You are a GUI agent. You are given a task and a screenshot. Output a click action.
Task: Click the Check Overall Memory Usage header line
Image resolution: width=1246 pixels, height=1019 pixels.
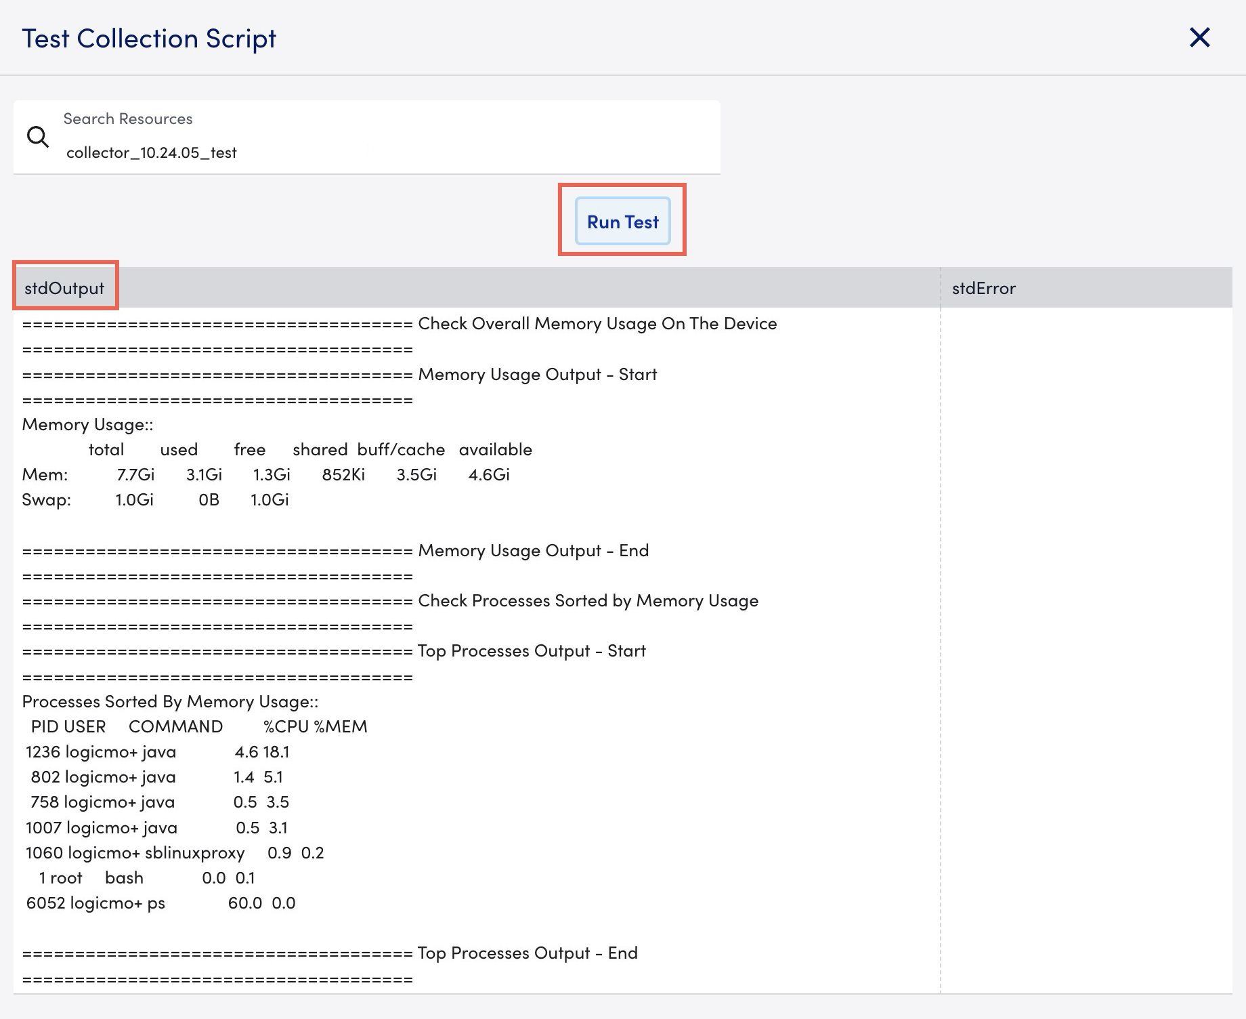coord(400,323)
